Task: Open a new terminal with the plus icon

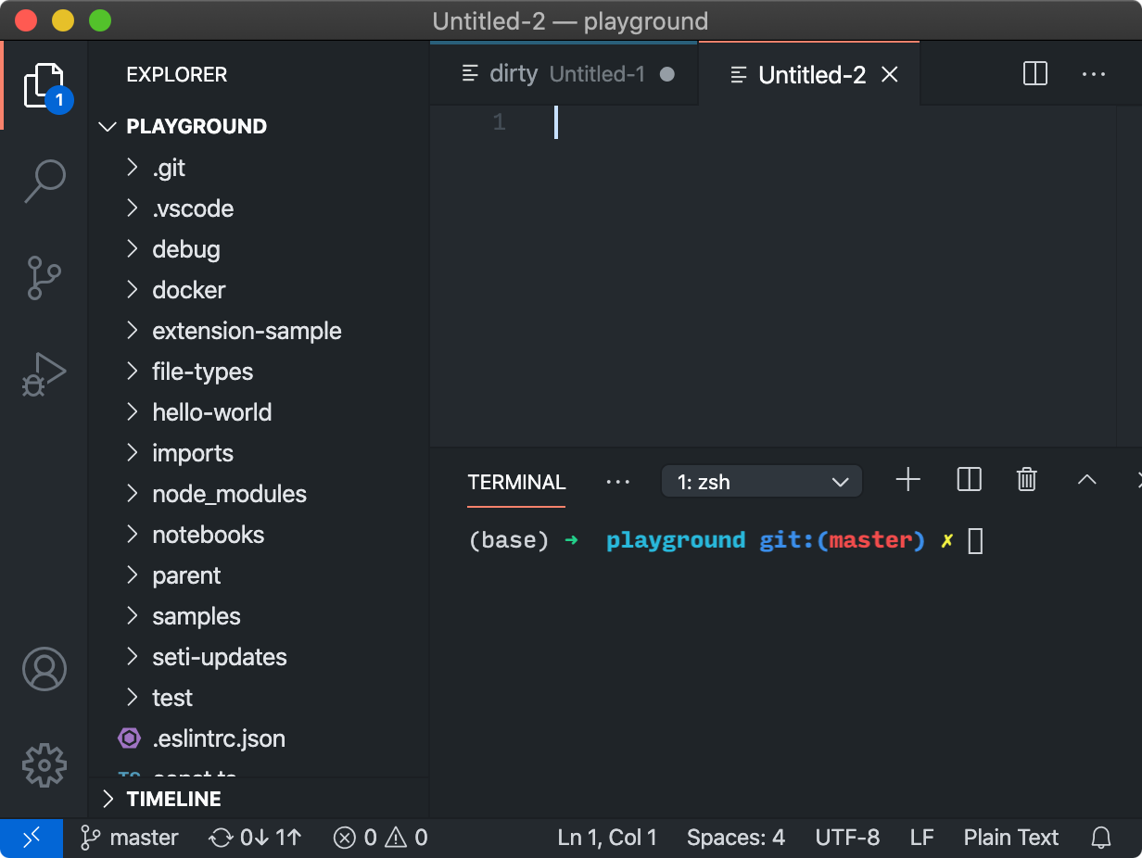Action: 907,480
